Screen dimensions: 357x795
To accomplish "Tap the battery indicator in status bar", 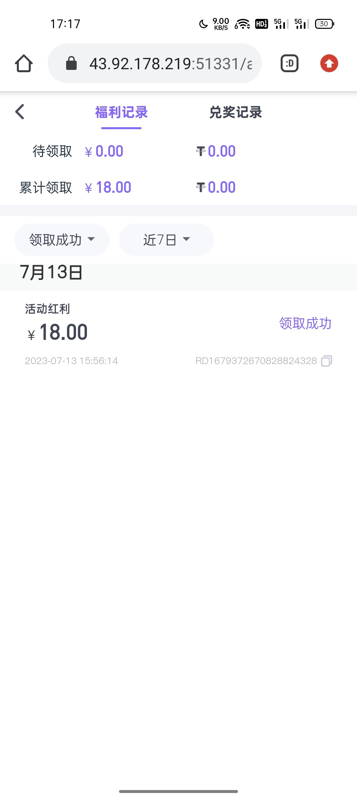I will click(x=324, y=24).
